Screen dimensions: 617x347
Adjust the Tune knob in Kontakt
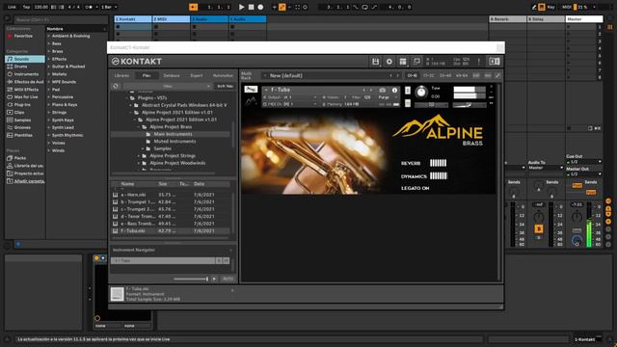tap(421, 93)
